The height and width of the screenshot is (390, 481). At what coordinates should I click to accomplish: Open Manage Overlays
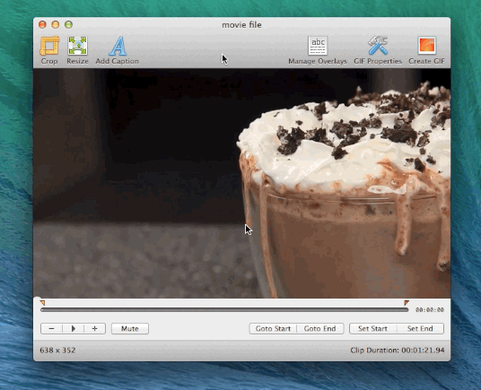coord(318,46)
